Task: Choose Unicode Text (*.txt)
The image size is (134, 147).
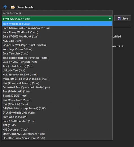Action: 57,70
